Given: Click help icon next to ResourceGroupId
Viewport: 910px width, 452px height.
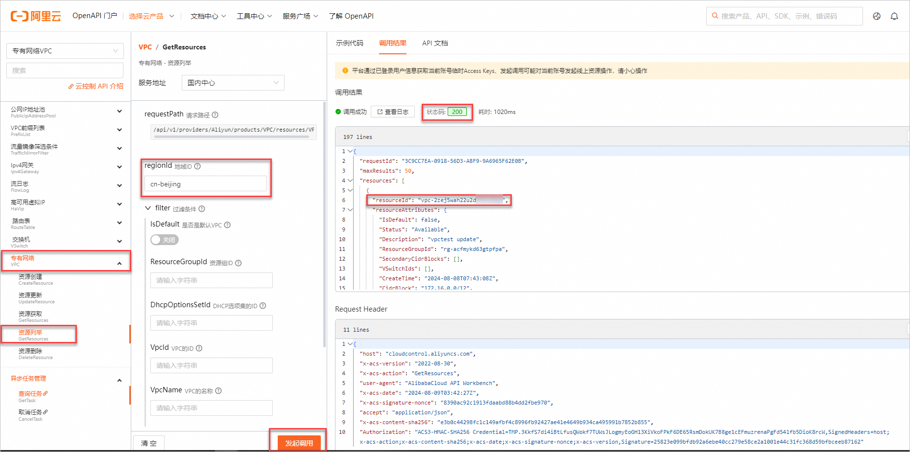Looking at the screenshot, I should point(239,263).
